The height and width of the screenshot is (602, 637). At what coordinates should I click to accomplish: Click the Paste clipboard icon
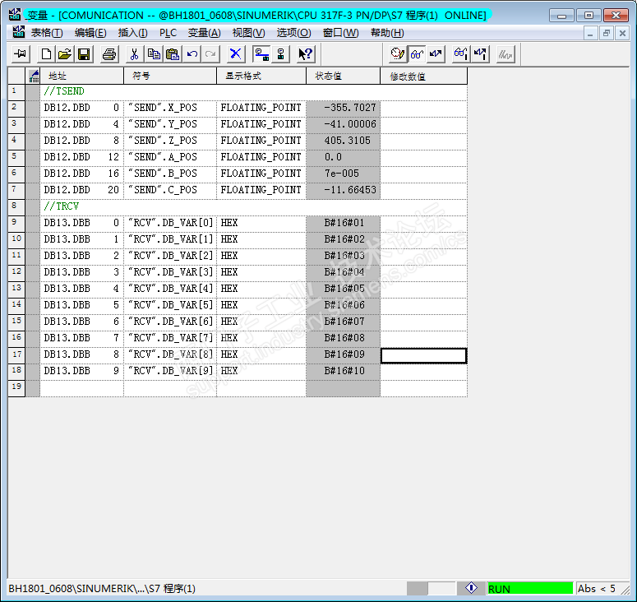click(x=173, y=54)
